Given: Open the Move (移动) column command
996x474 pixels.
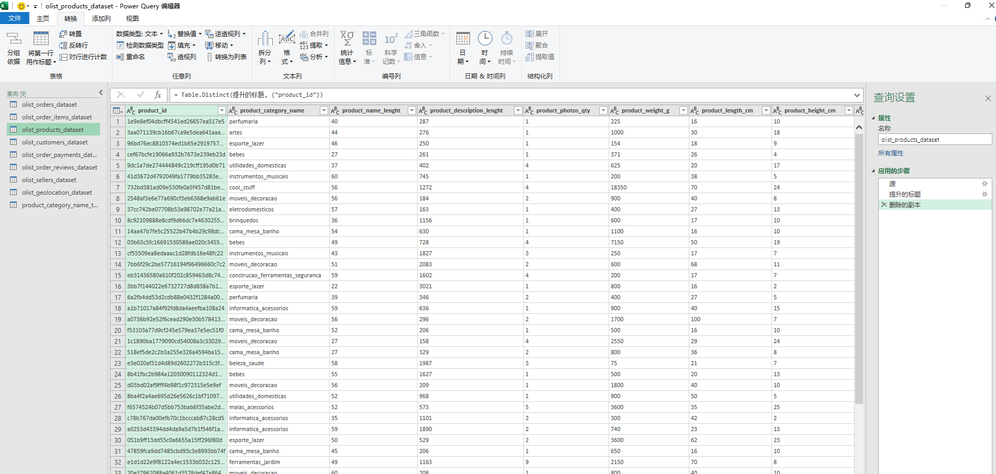Looking at the screenshot, I should (x=219, y=45).
